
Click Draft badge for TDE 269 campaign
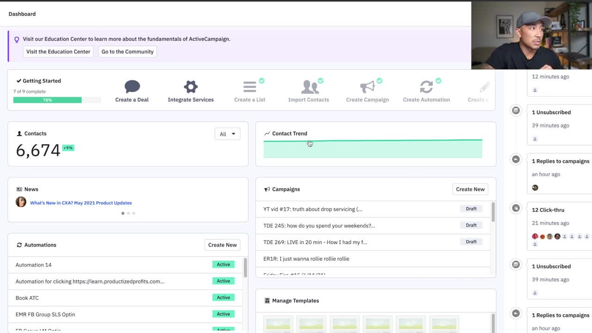click(471, 242)
